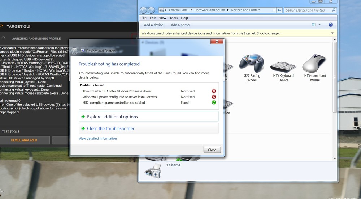Click the Control Panel breadcrumb segment
Screen dimensions: 361x199
coord(178,10)
